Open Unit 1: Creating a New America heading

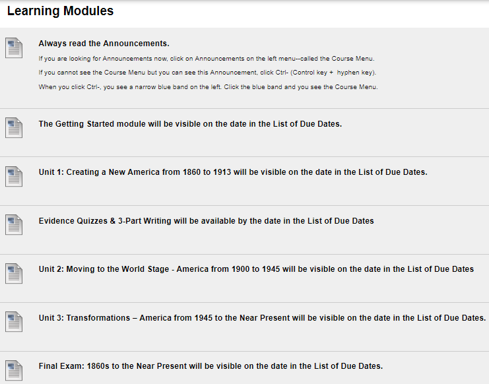coord(233,172)
